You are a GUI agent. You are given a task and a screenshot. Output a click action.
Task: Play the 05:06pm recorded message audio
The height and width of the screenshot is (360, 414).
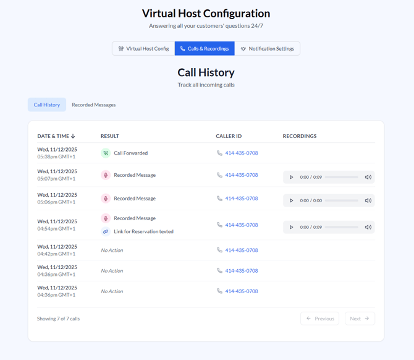click(x=292, y=201)
